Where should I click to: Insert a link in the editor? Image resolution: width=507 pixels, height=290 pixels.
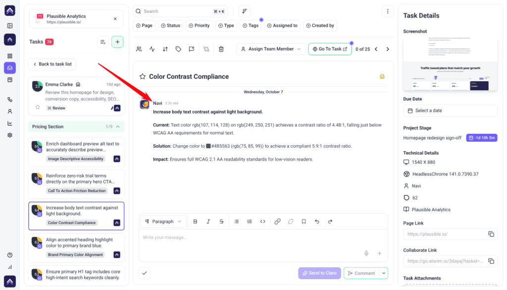click(277, 222)
